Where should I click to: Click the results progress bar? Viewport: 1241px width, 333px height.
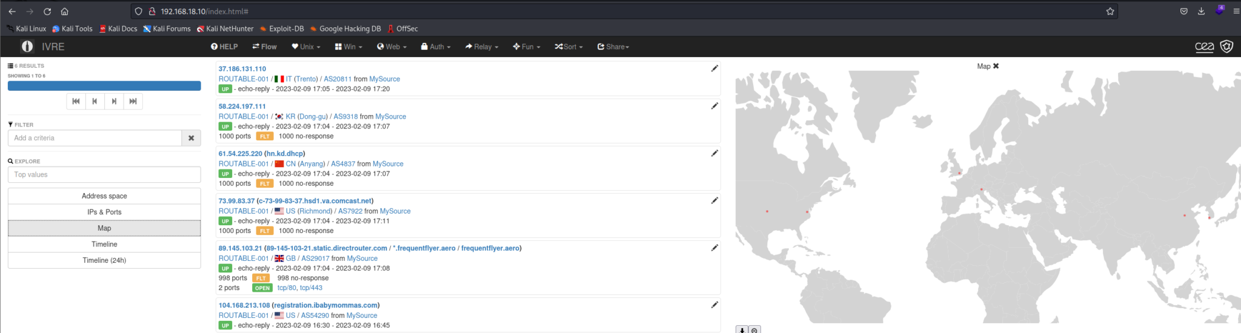click(104, 86)
